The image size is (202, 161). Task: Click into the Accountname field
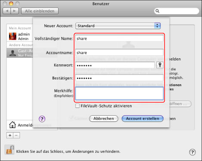coord(119,53)
